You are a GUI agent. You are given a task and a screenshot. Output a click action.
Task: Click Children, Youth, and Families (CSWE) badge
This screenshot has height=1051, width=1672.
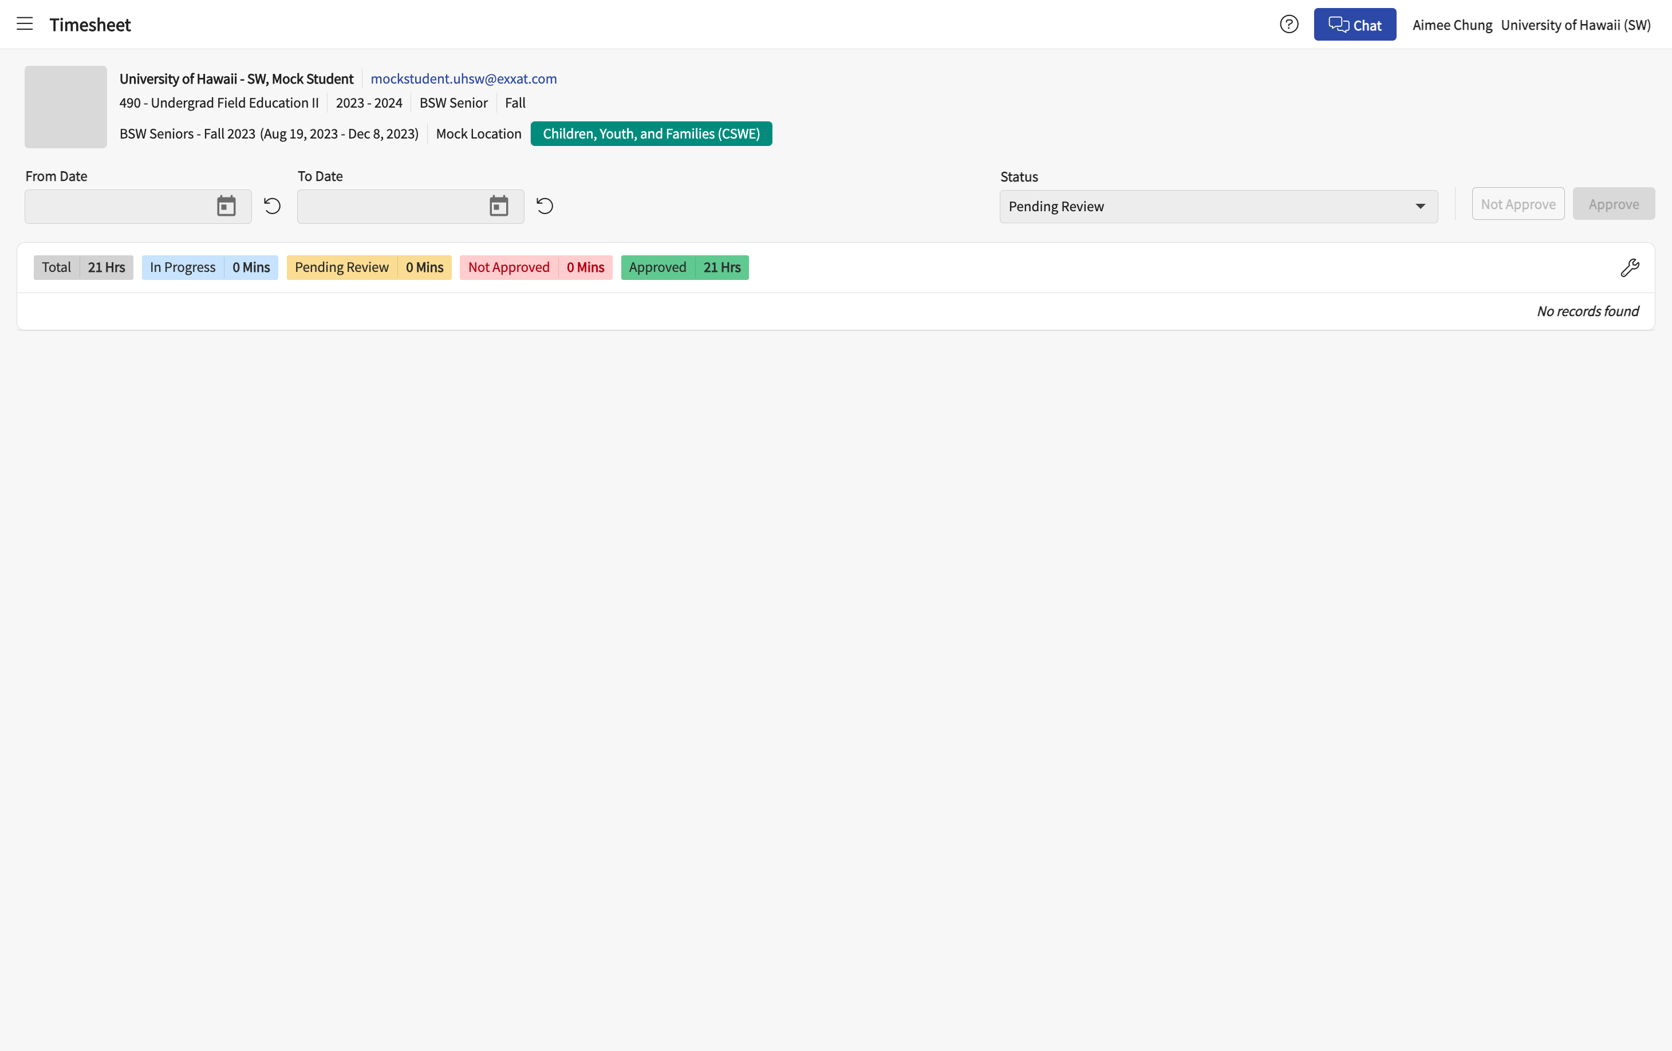651,133
